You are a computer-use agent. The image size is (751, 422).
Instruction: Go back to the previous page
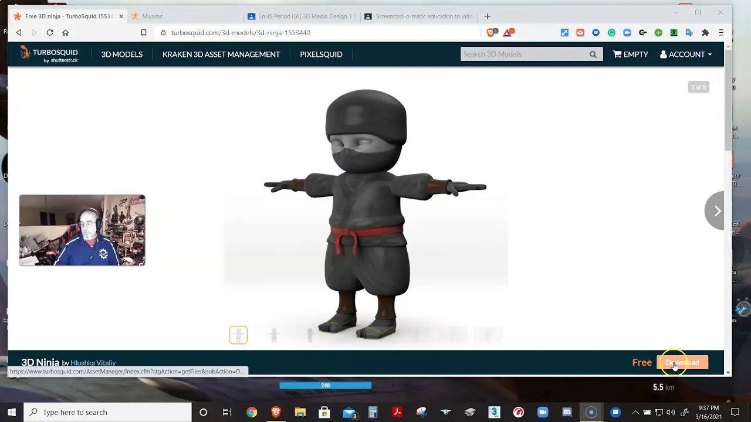19,33
